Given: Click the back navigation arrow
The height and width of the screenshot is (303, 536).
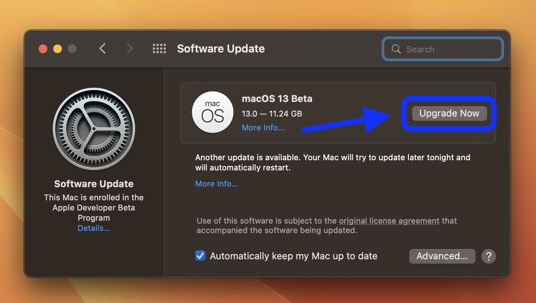Looking at the screenshot, I should [102, 48].
